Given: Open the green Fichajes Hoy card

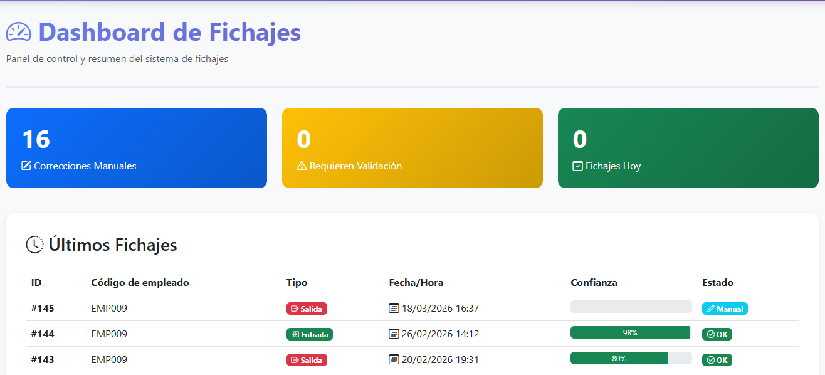Looking at the screenshot, I should pos(688,148).
